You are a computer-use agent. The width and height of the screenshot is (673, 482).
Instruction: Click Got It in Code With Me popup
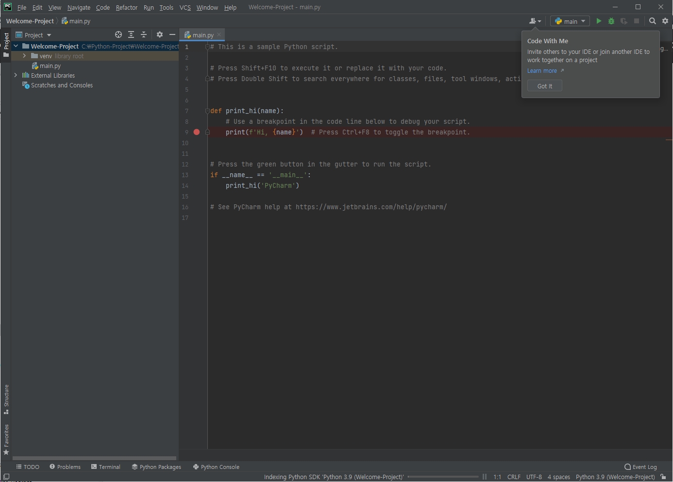(545, 86)
